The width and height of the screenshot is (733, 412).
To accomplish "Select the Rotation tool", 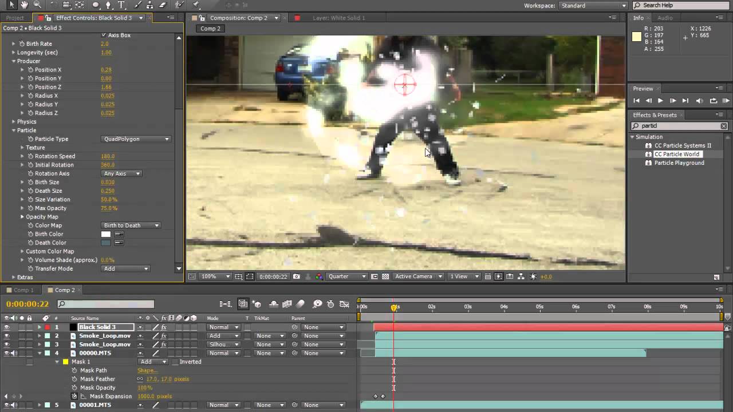I will click(x=54, y=5).
